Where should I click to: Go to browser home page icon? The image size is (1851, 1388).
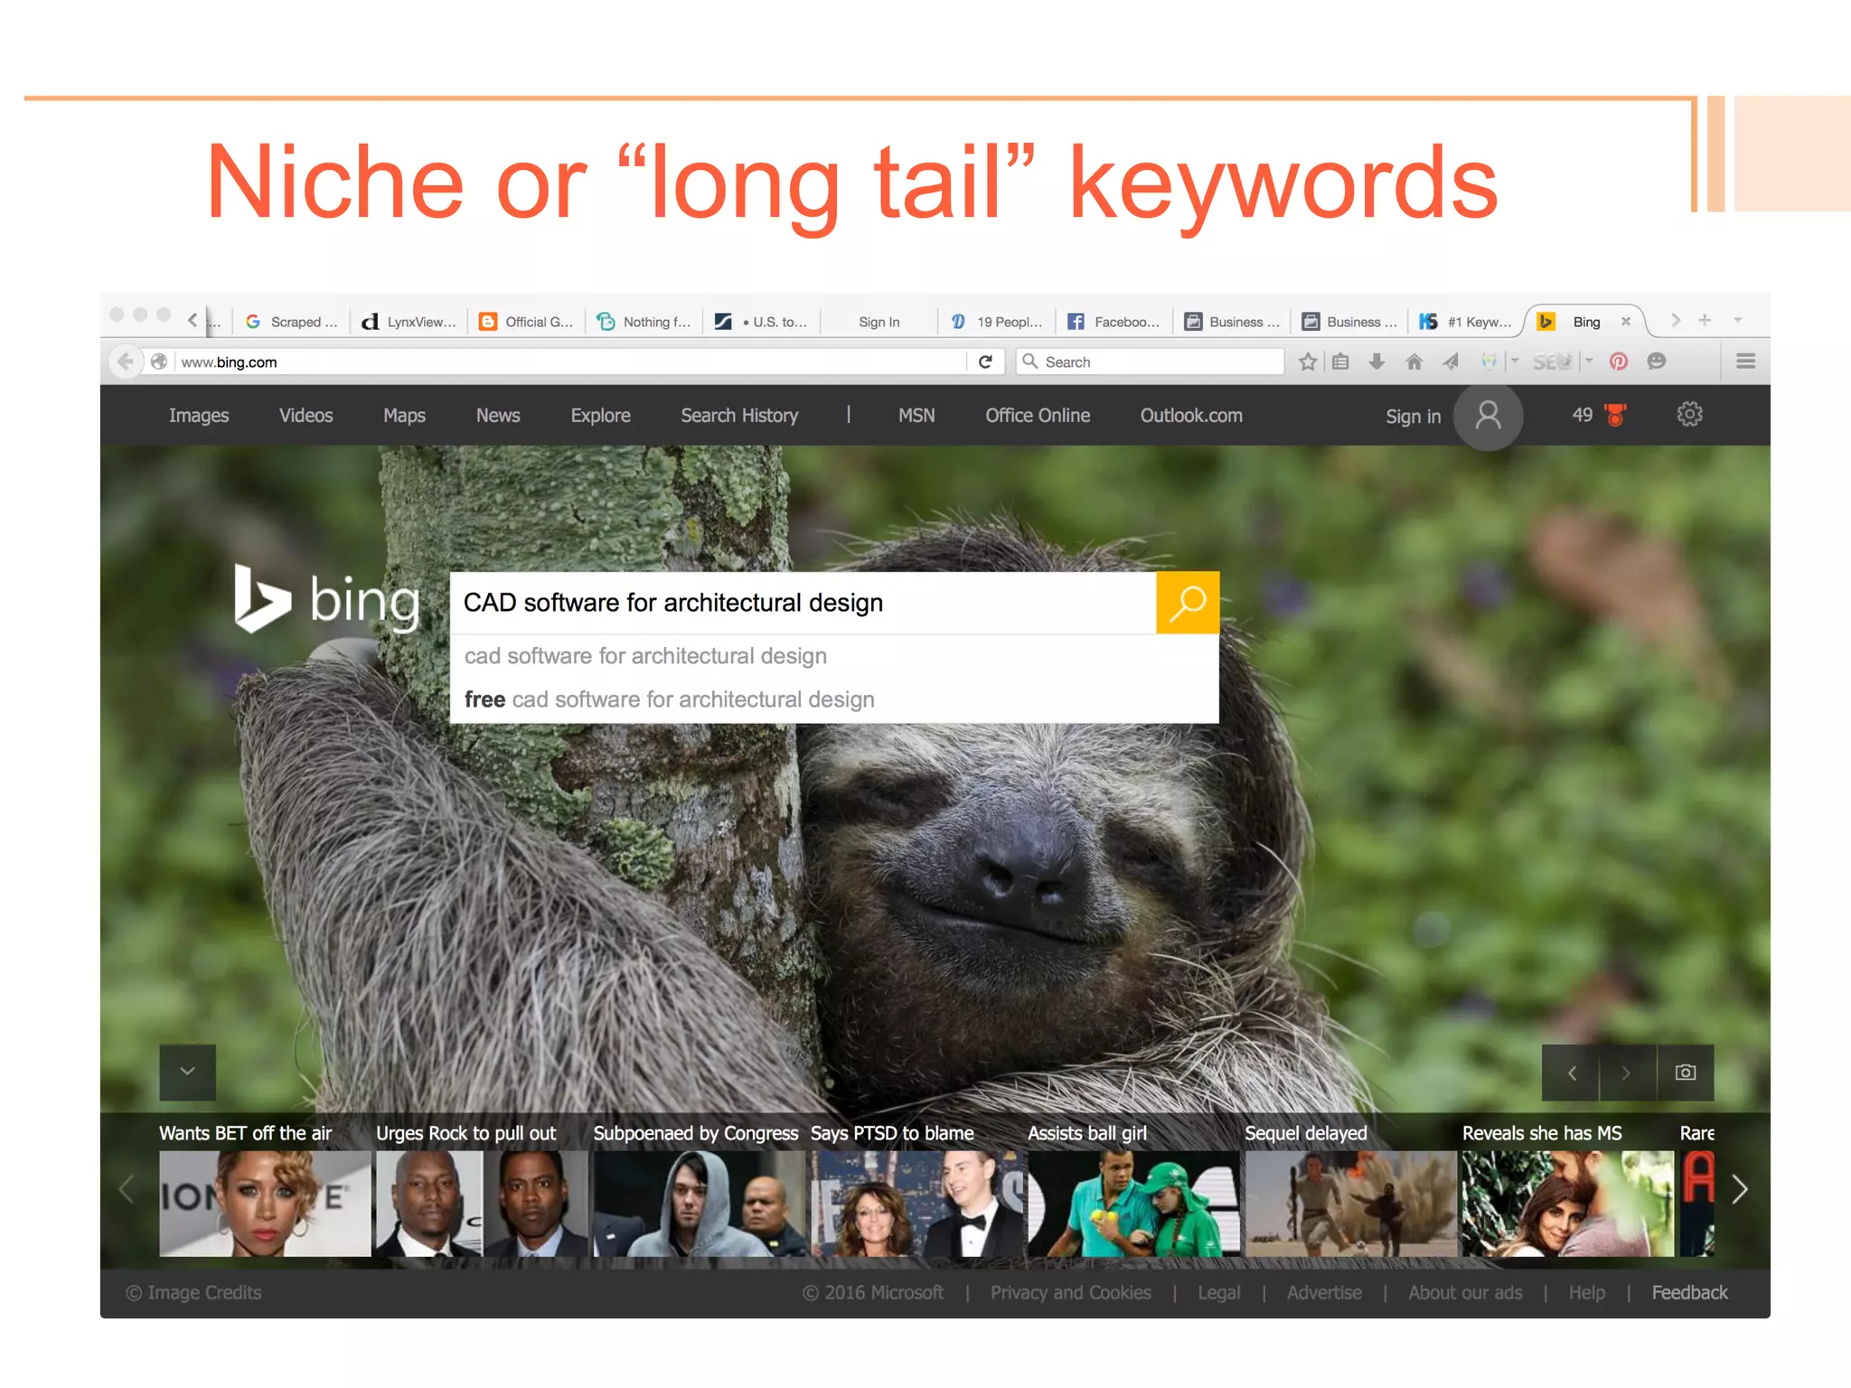pyautogui.click(x=1414, y=361)
